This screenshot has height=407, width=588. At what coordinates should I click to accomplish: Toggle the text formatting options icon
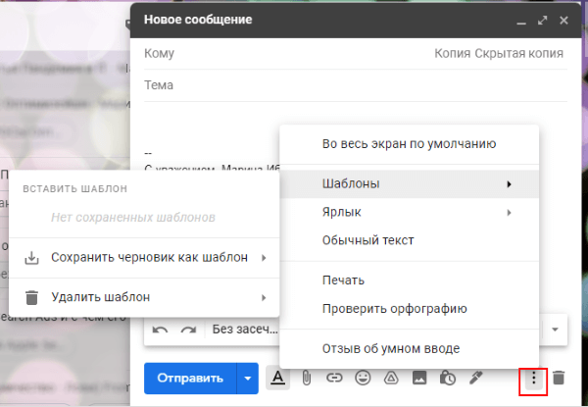pyautogui.click(x=278, y=378)
